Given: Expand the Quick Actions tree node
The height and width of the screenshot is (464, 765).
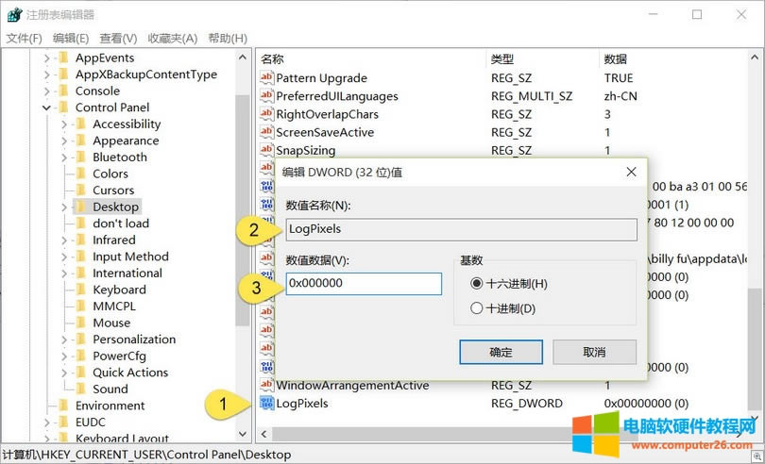Looking at the screenshot, I should pos(64,373).
